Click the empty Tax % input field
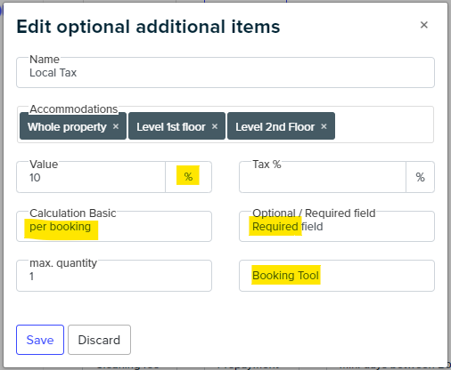Viewport: 451px width, 370px height. pyautogui.click(x=323, y=177)
